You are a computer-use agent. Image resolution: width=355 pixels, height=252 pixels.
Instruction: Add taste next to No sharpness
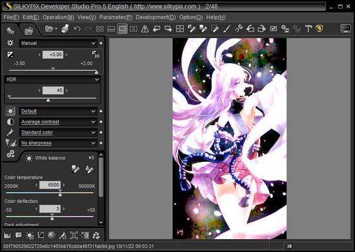point(101,143)
